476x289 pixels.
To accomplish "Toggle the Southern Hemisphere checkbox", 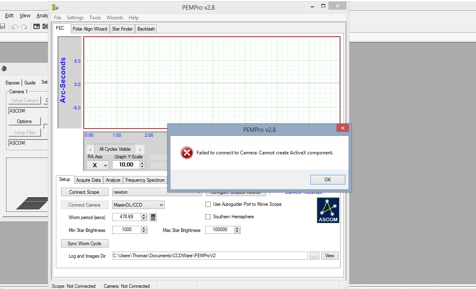I will point(208,217).
